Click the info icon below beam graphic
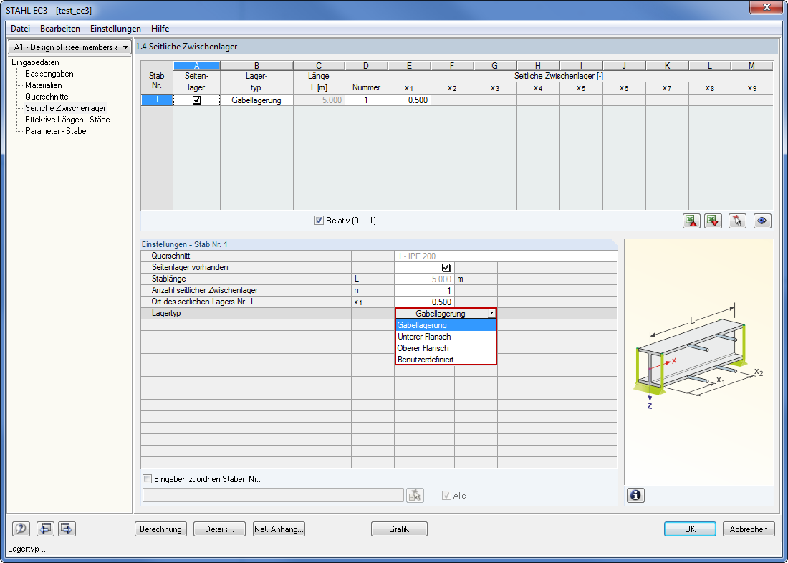The height and width of the screenshot is (563, 788). coord(635,496)
